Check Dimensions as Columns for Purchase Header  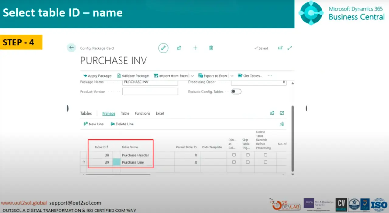[x=234, y=155]
